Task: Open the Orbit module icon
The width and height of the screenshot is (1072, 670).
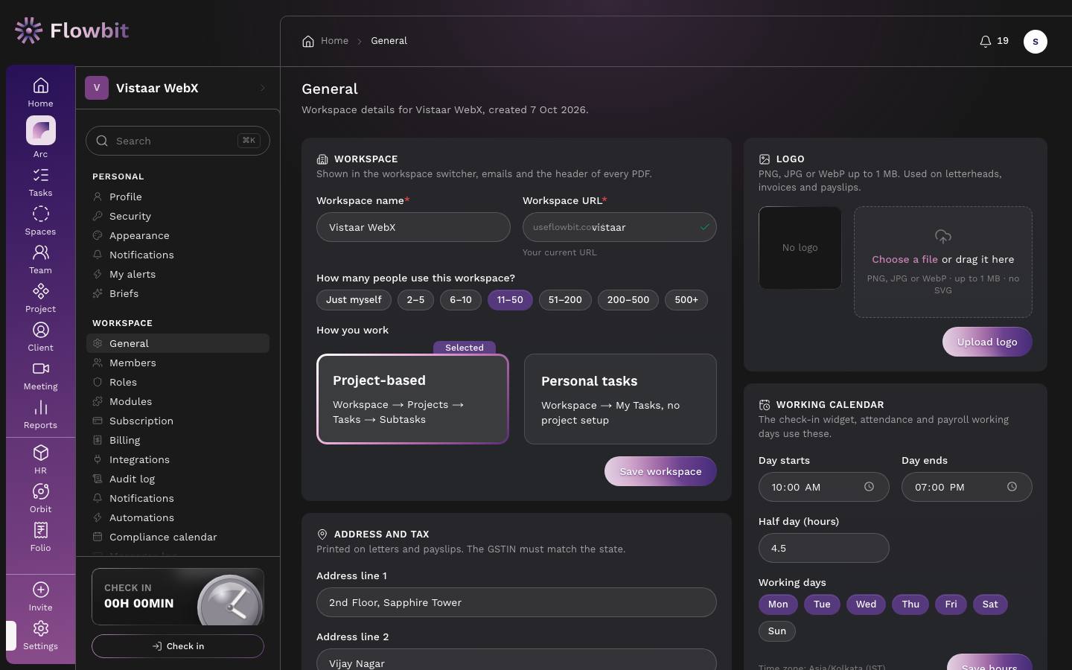Action: click(41, 491)
